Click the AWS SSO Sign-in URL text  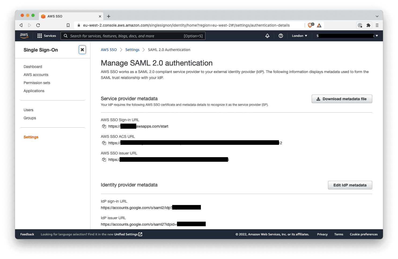click(x=138, y=126)
